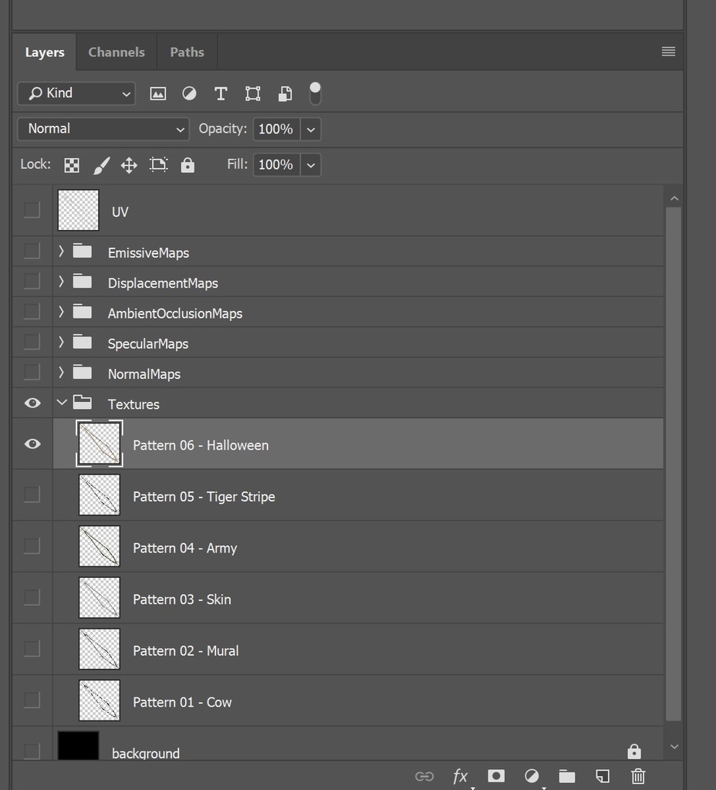The image size is (716, 790).
Task: Show the DisplacementMaps group
Action: point(32,281)
